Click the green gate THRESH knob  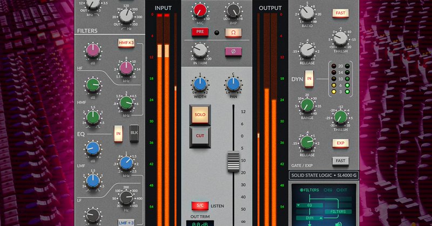[x=341, y=118]
